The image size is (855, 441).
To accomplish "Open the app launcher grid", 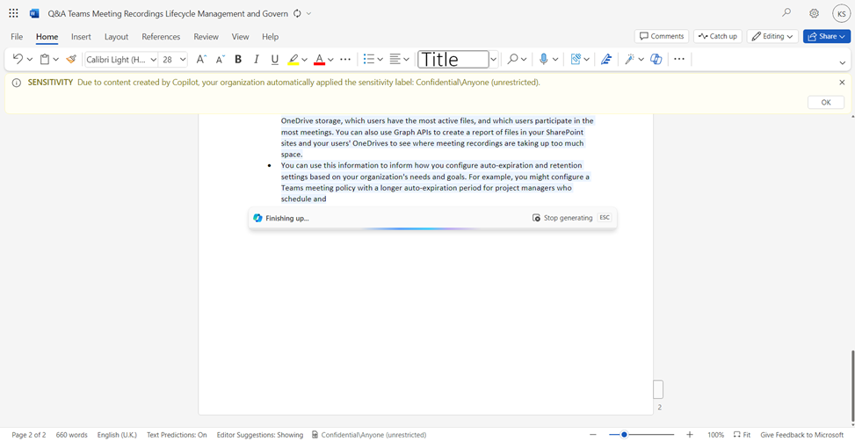I will coord(14,13).
